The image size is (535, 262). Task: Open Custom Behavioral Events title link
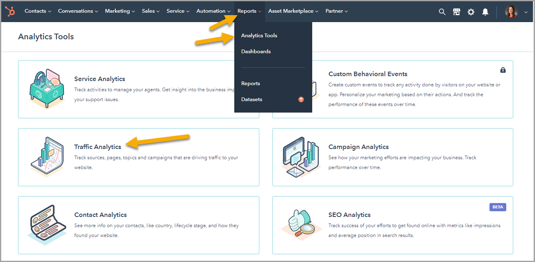click(368, 74)
